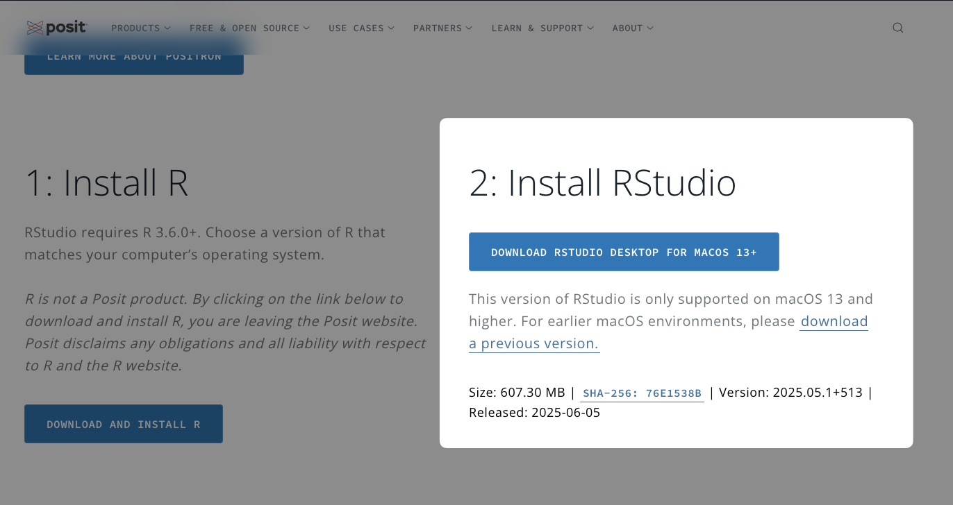Viewport: 953px width, 505px height.
Task: Click the Version 2025.05.1+513 text
Action: pos(790,393)
